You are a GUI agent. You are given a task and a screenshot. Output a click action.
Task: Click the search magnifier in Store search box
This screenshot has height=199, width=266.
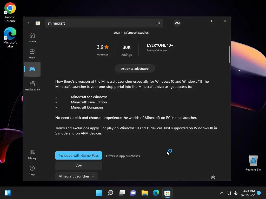pyautogui.click(x=158, y=23)
